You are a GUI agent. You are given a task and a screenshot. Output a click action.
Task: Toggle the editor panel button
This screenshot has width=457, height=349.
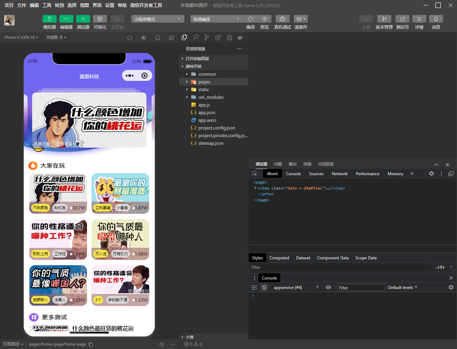[66, 19]
